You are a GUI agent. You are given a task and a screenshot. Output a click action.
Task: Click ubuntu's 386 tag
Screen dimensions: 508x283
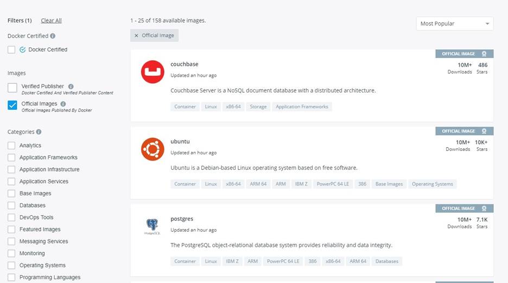362,184
